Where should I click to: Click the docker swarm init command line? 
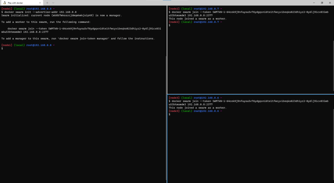click(39, 12)
